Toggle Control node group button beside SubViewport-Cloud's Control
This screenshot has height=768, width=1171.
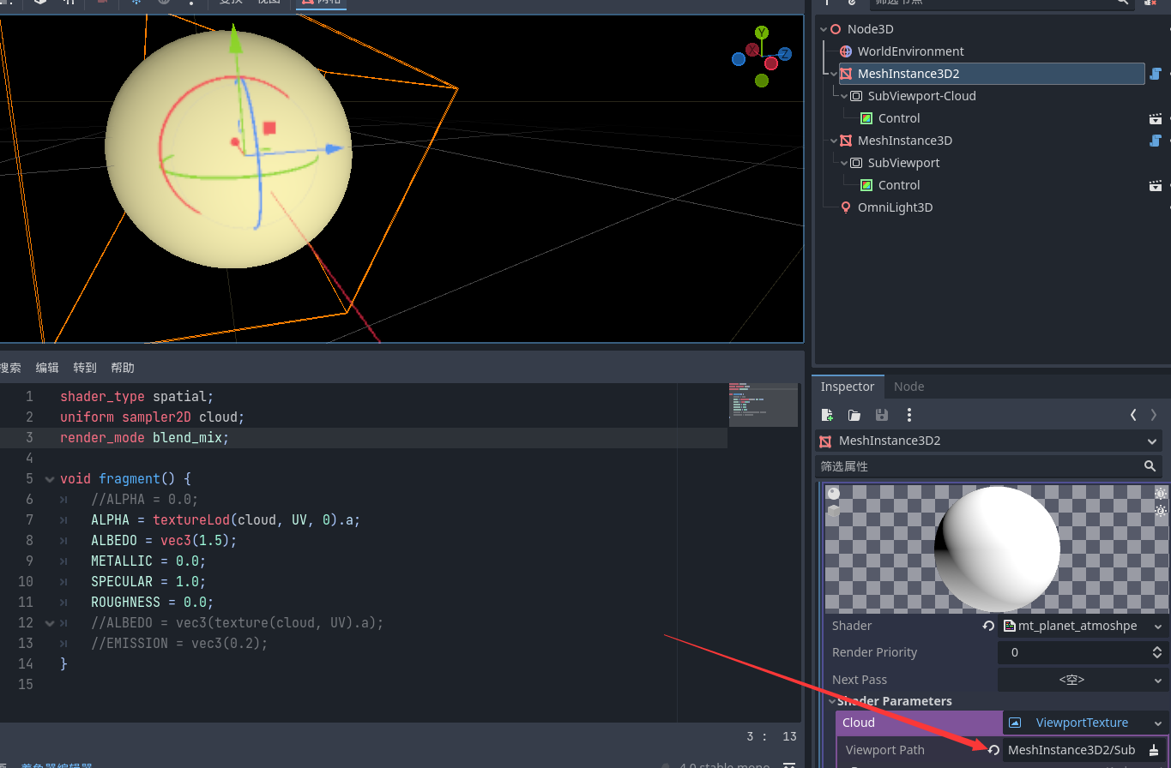(1156, 118)
